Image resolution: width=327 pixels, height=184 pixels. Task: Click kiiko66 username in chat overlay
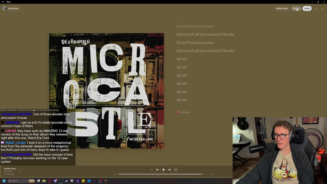click(11, 131)
